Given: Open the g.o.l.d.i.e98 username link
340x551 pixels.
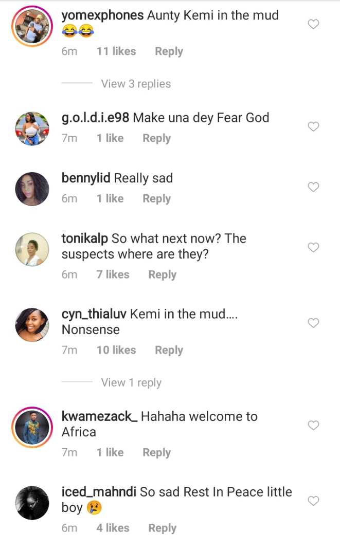Looking at the screenshot, I should 95,118.
